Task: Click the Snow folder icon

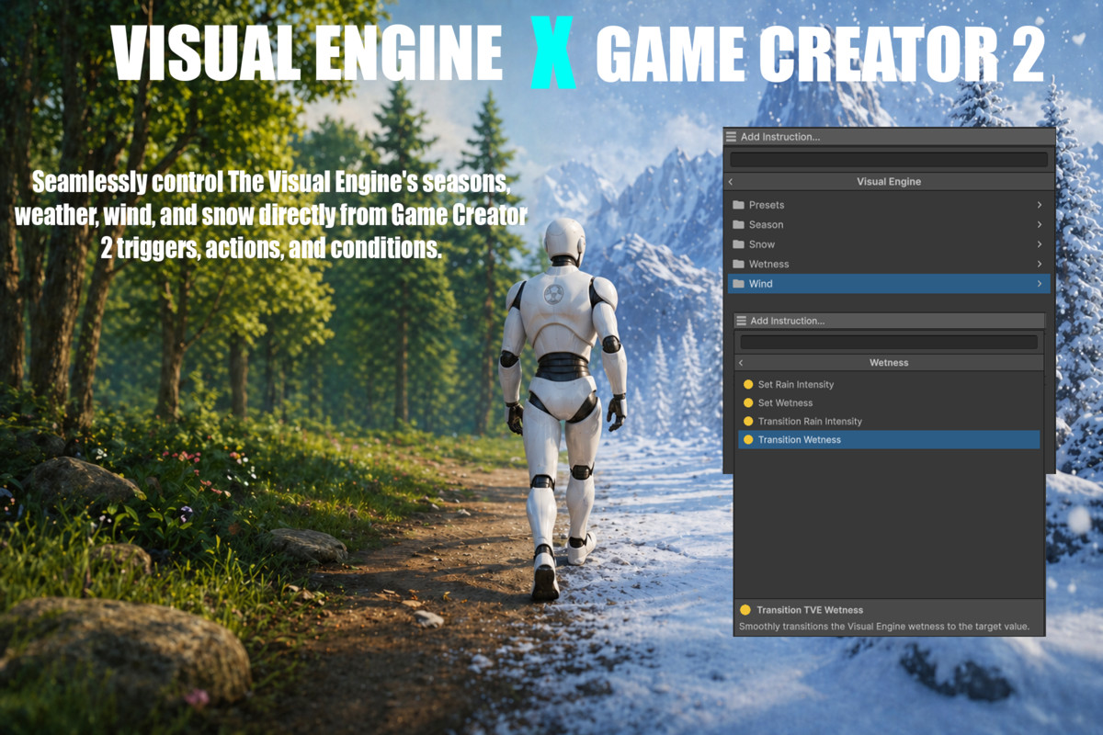Action: click(x=738, y=244)
